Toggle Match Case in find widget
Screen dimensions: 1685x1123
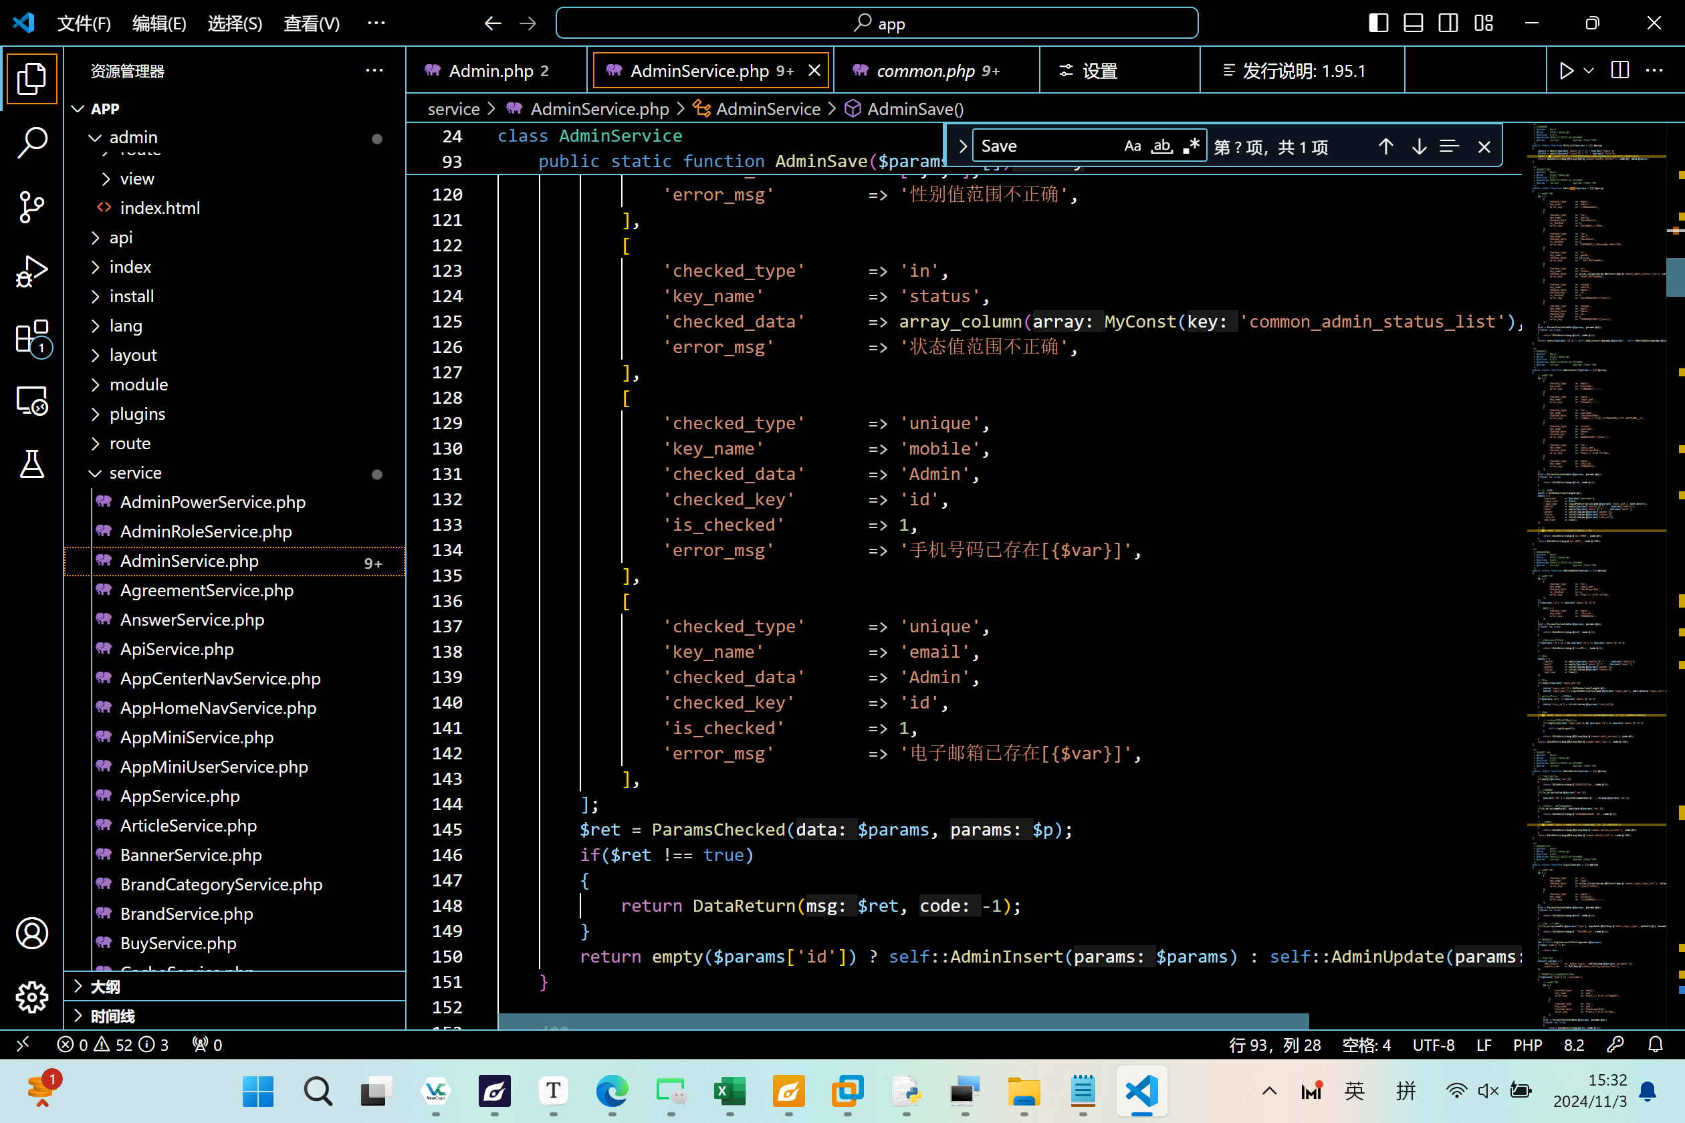tap(1132, 146)
